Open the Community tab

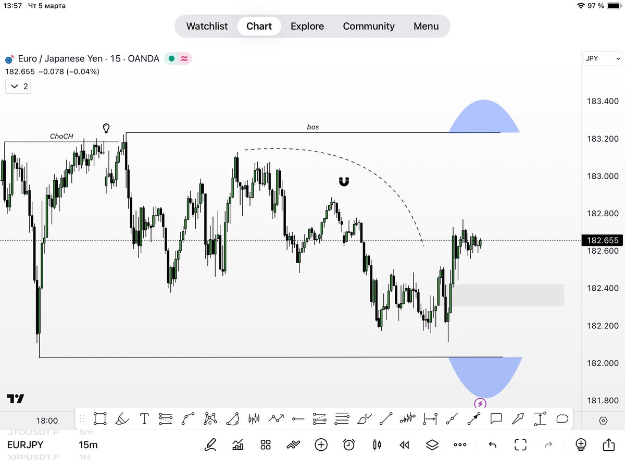pos(369,26)
